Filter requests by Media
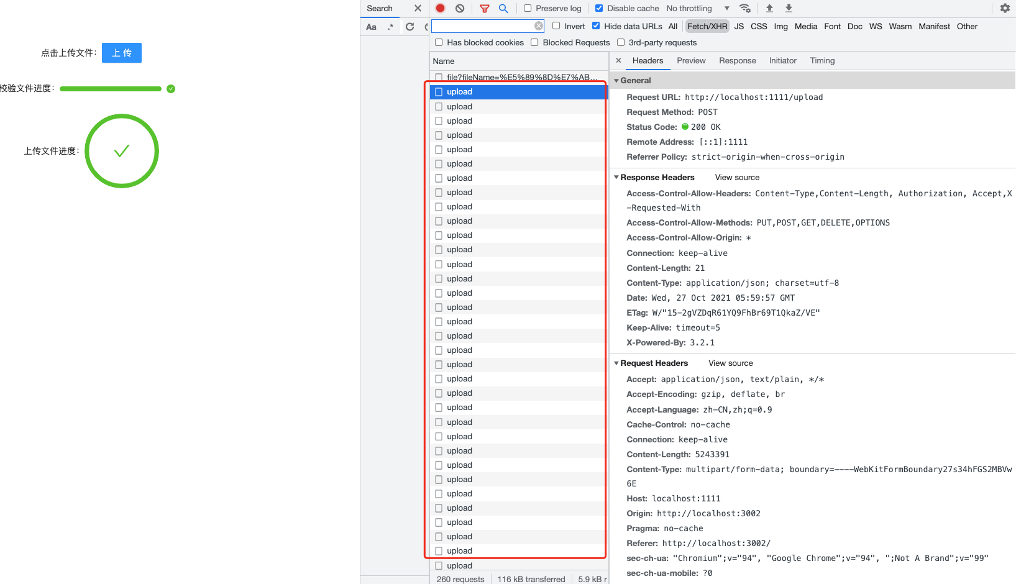Image resolution: width=1016 pixels, height=584 pixels. click(806, 26)
